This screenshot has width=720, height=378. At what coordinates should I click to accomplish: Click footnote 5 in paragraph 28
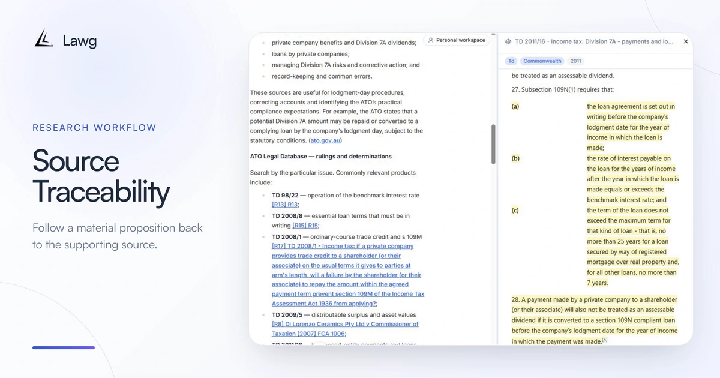tap(605, 340)
